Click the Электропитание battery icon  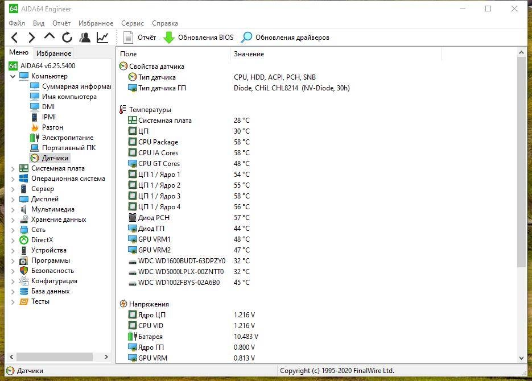tap(35, 138)
